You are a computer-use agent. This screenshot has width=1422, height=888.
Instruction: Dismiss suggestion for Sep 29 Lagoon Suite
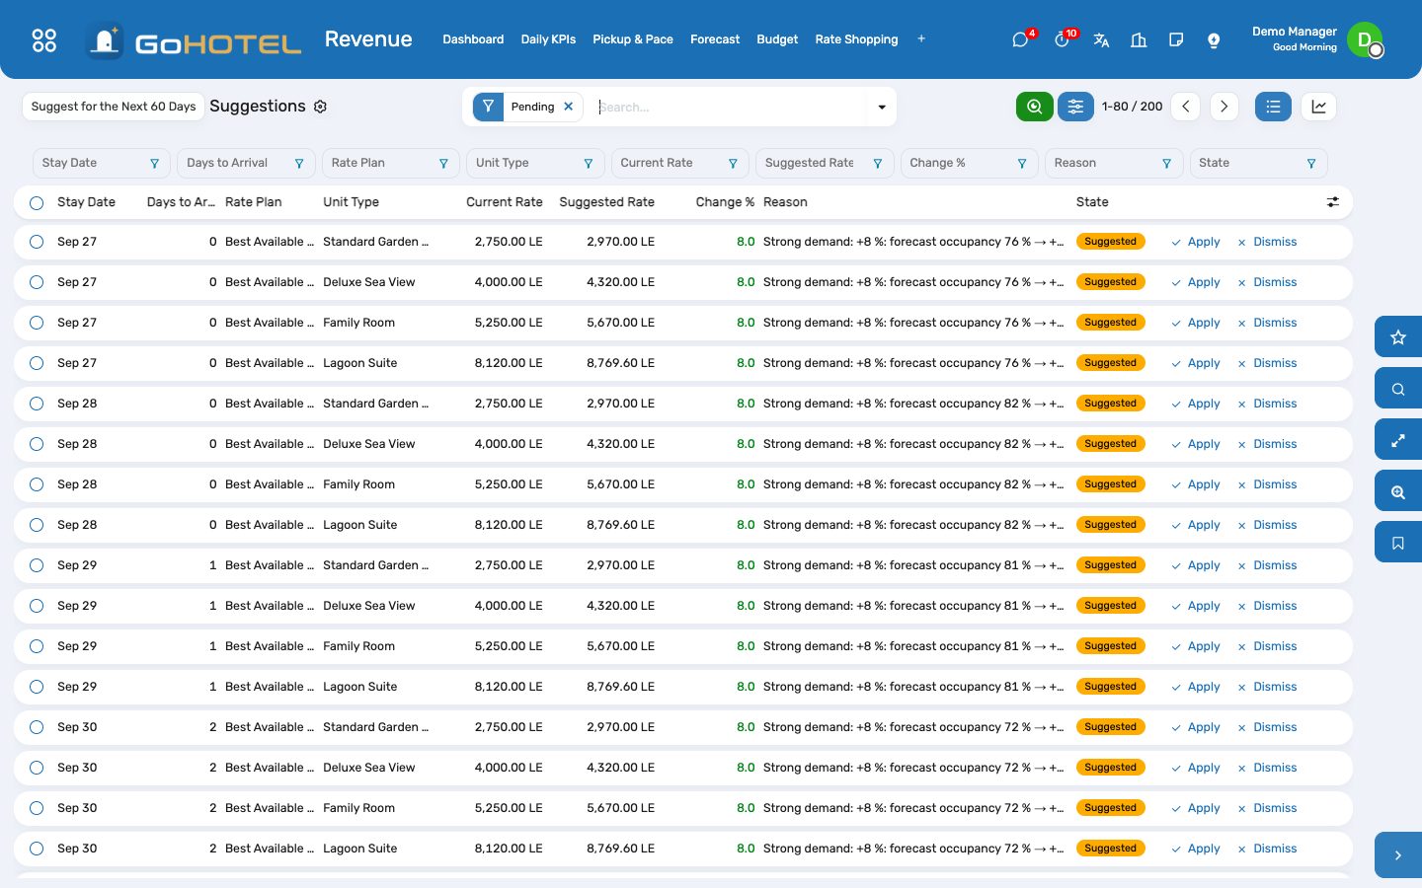tap(1267, 687)
